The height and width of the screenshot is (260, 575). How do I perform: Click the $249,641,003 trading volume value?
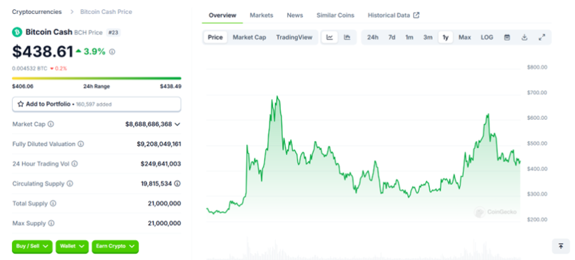[160, 164]
